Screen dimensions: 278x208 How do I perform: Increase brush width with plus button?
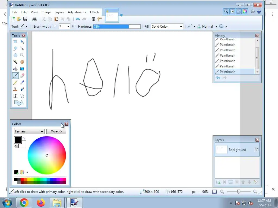[74, 26]
